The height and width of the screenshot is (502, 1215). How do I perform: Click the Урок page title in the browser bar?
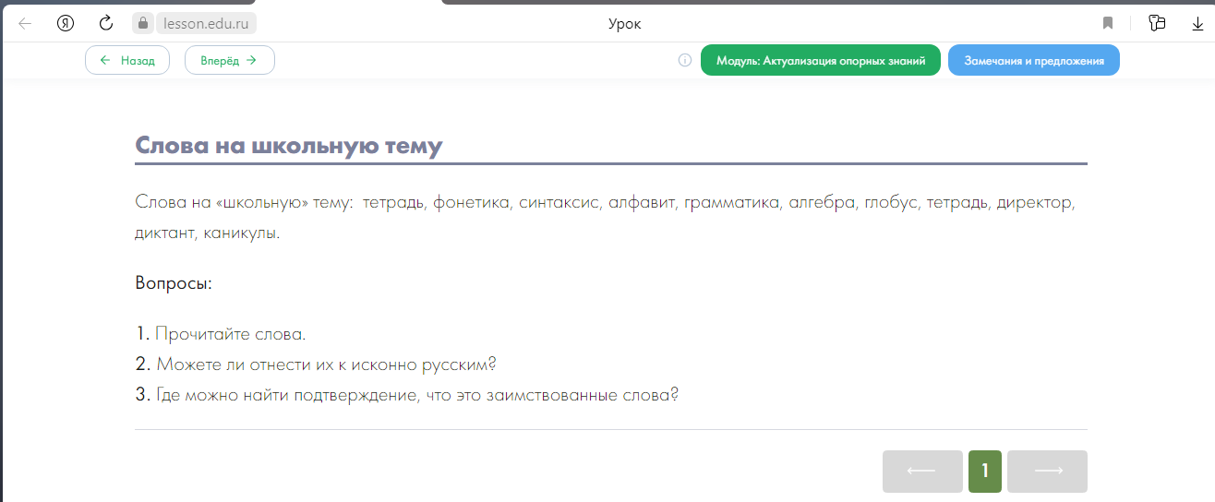coord(625,23)
